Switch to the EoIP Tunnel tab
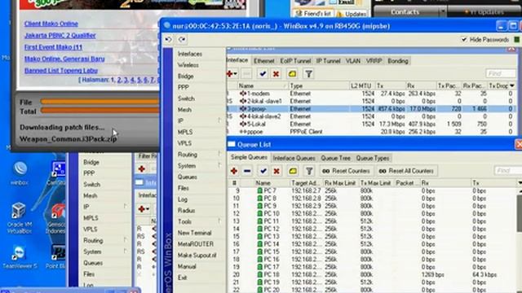 pyautogui.click(x=295, y=61)
